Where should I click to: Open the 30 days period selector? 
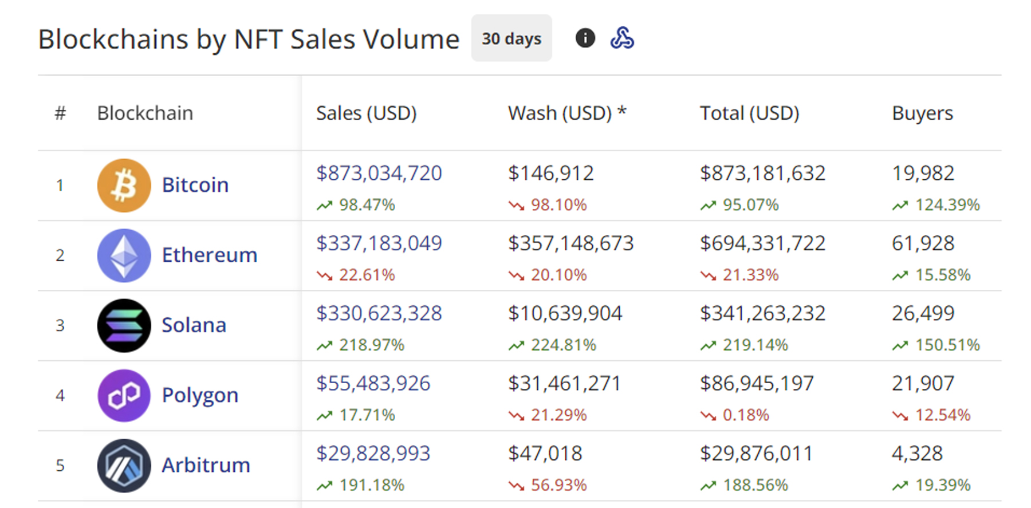coord(511,38)
